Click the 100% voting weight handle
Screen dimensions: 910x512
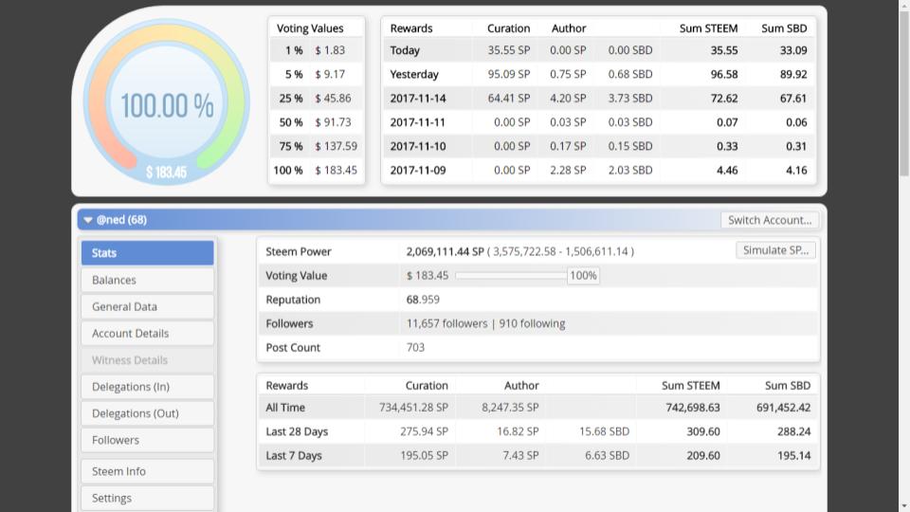tap(583, 276)
